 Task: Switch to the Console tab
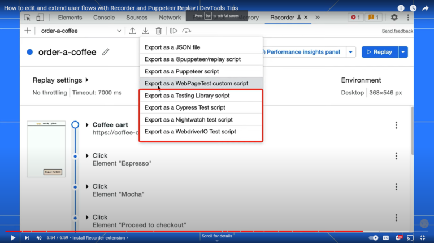[104, 18]
